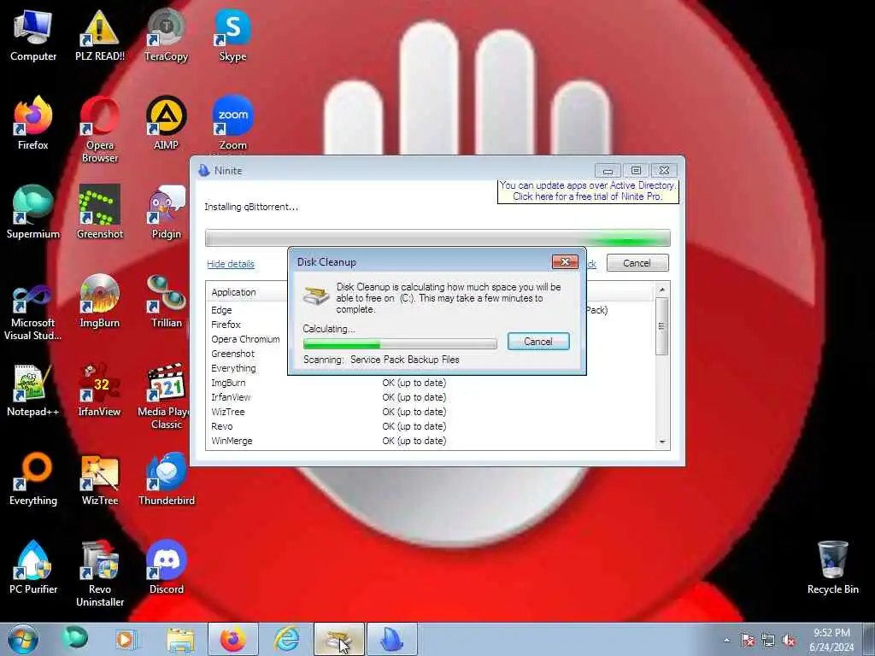Select the Opera Browser desktop icon
Image resolution: width=875 pixels, height=656 pixels.
tap(99, 130)
